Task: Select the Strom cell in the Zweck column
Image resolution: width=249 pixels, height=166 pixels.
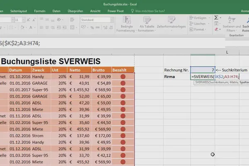Action: point(41,136)
